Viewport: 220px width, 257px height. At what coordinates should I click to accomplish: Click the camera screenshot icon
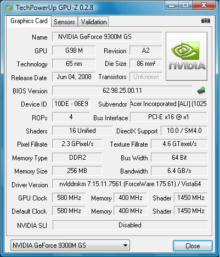206,21
